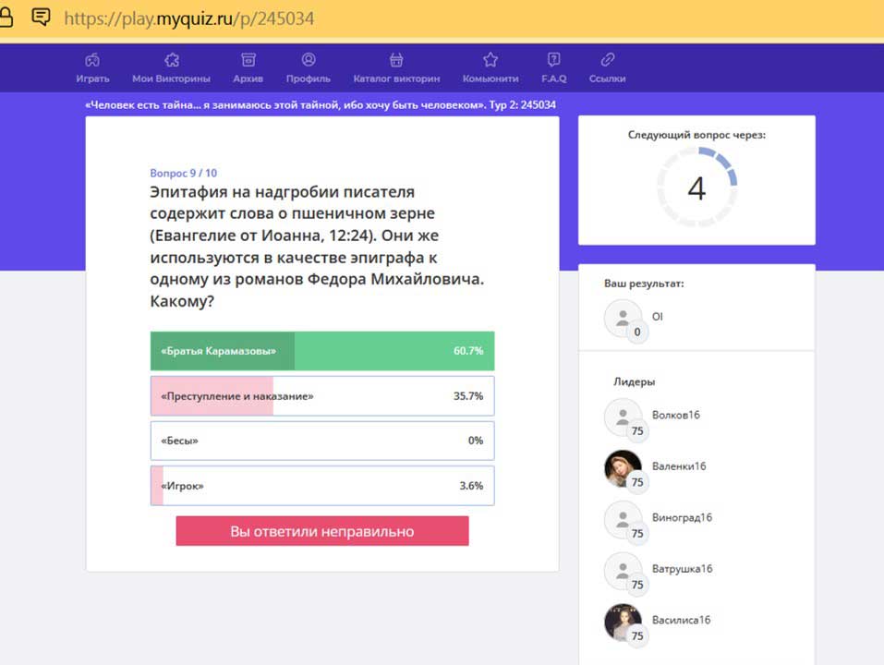884x665 pixels.
Task: Choose the «Бесы» answer option
Action: point(321,441)
